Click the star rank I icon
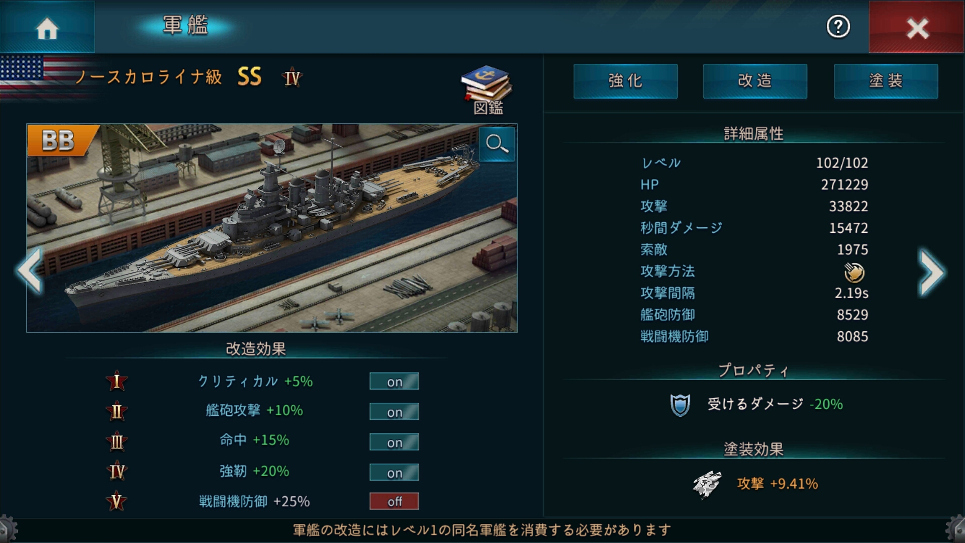The image size is (965, 543). (x=117, y=381)
